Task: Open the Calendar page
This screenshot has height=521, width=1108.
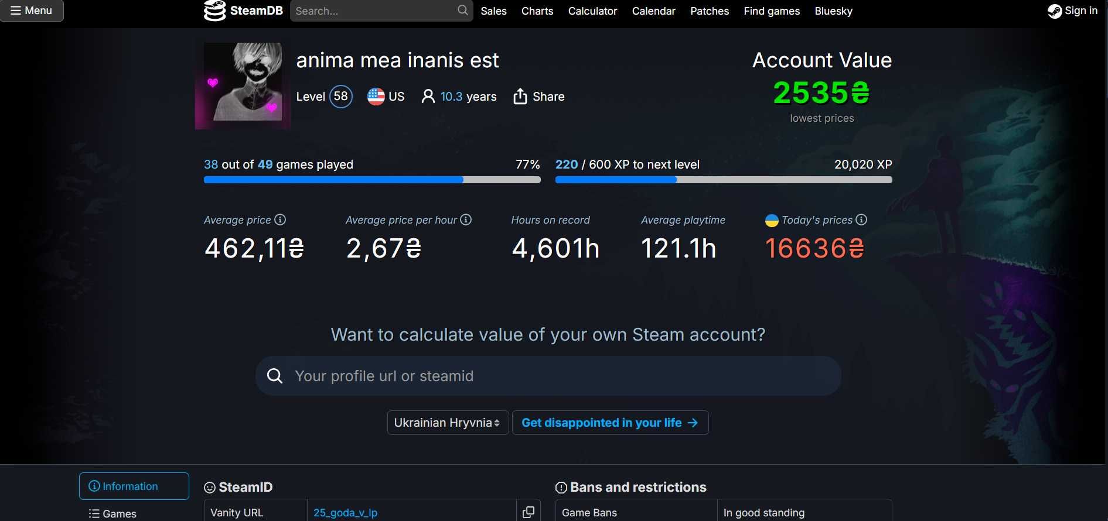Action: [653, 11]
